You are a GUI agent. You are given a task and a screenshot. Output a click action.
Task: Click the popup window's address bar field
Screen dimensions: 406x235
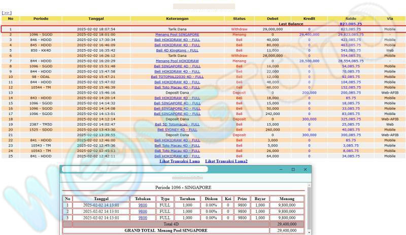tap(134, 169)
